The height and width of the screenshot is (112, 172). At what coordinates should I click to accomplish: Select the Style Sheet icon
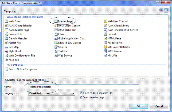point(7,51)
